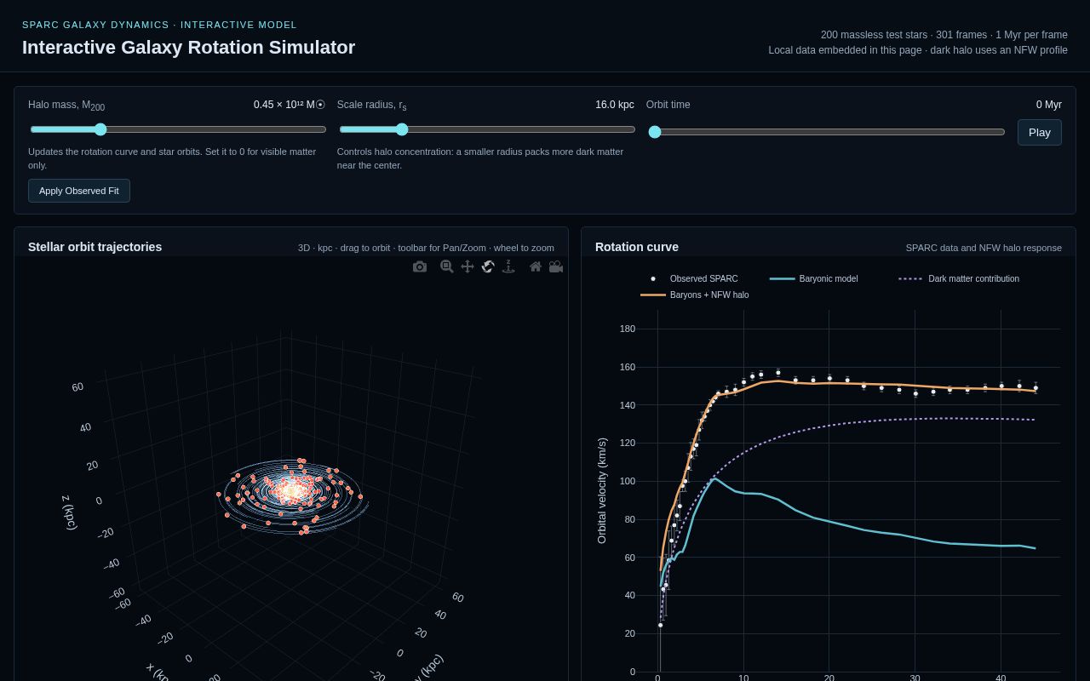Click the Orbit time label
Viewport: 1090px width, 681px height.
pos(668,105)
